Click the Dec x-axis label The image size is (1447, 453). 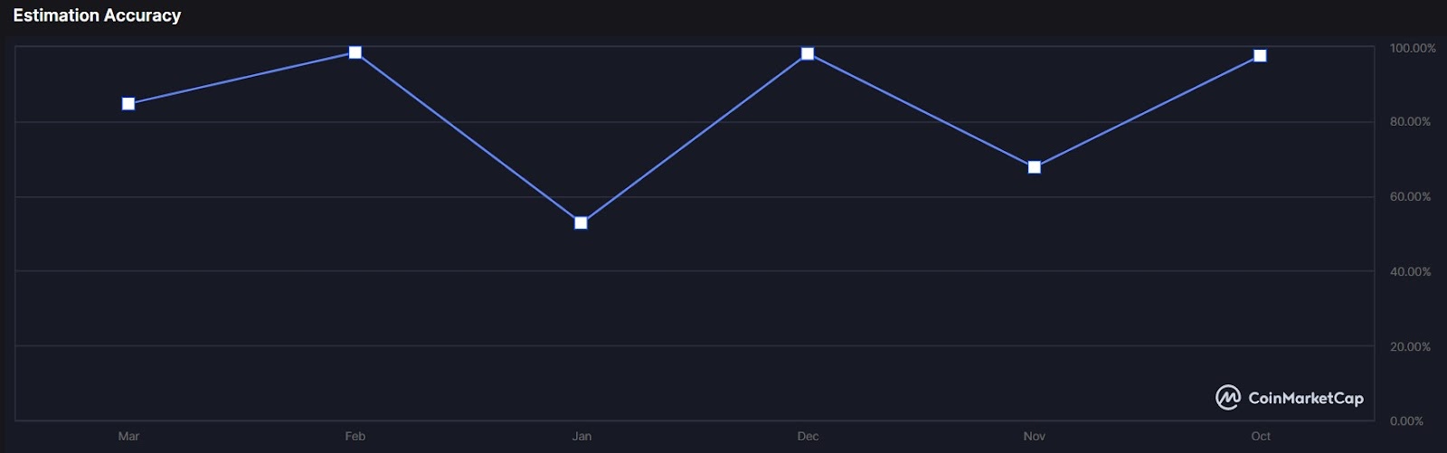pyautogui.click(x=808, y=436)
